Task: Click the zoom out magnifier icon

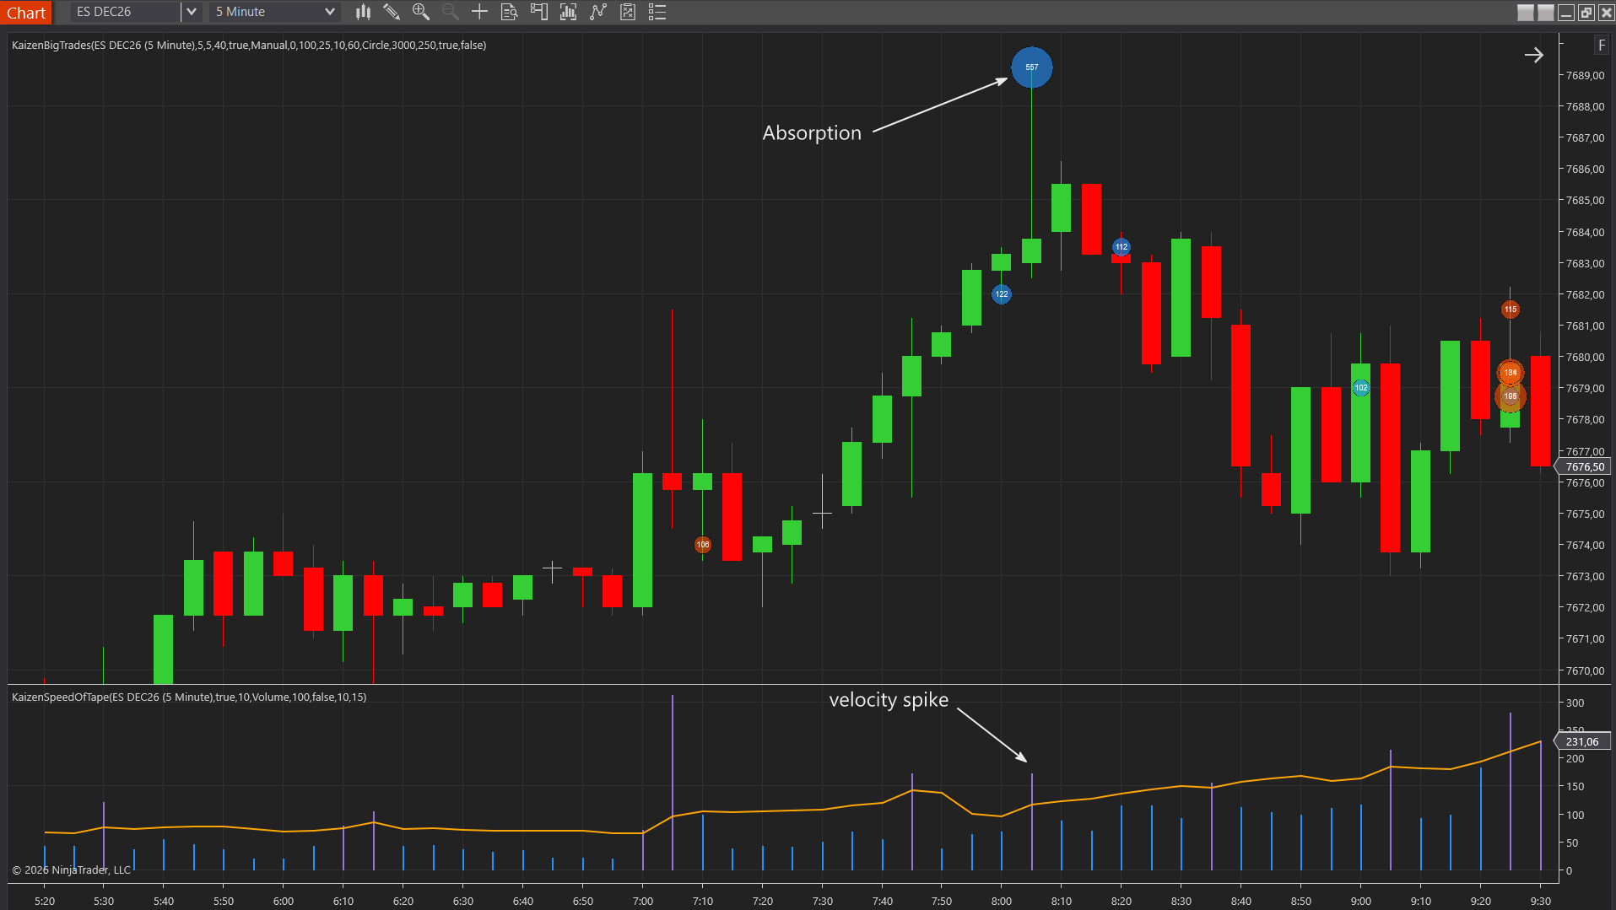Action: tap(451, 12)
